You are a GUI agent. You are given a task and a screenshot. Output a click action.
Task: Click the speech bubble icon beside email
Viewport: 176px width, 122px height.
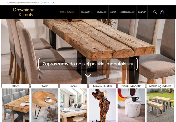pyautogui.click(x=8, y=3)
